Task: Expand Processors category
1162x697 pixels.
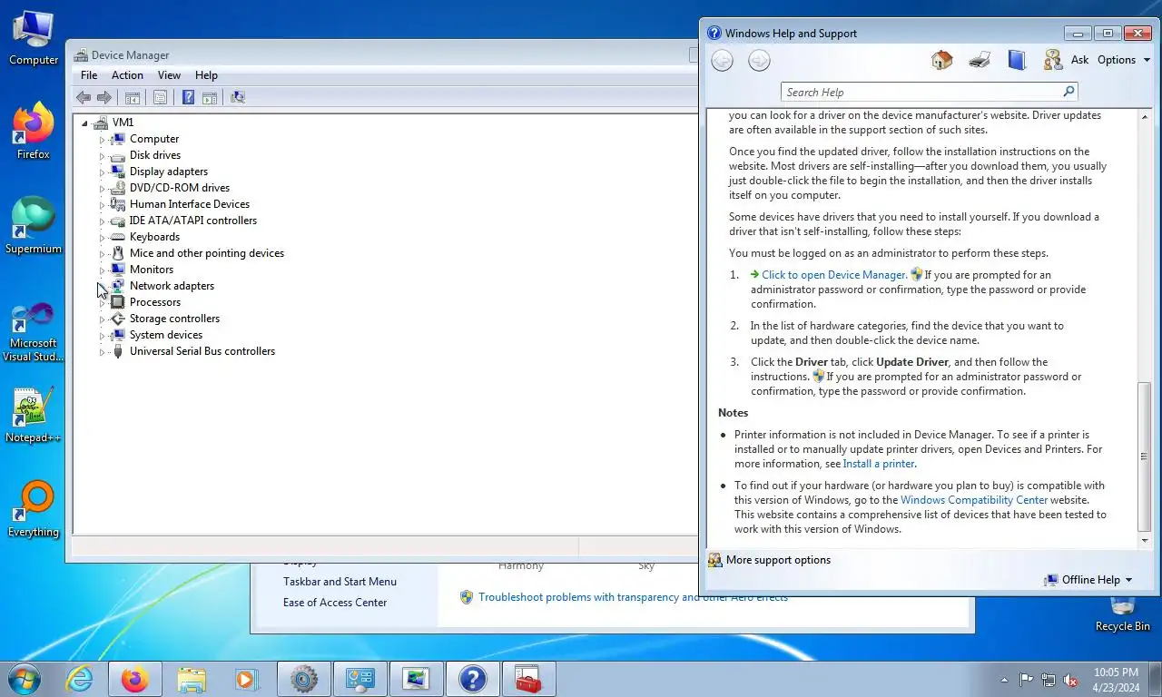Action: [103, 303]
